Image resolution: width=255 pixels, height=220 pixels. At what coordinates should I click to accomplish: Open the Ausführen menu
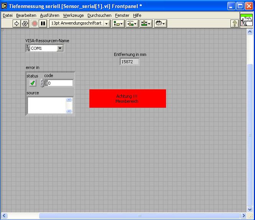[x=49, y=15]
